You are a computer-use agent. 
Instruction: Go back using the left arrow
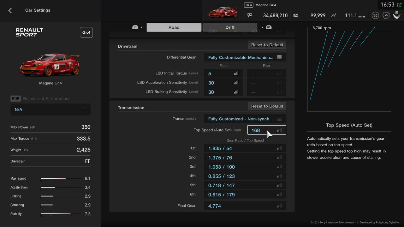[10, 10]
